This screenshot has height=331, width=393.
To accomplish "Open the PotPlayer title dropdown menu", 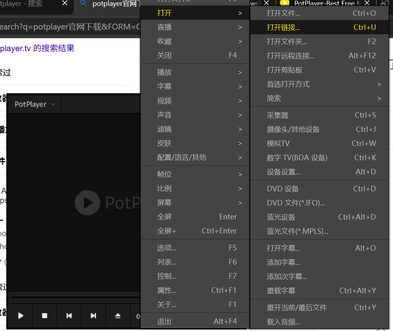I will (x=35, y=104).
